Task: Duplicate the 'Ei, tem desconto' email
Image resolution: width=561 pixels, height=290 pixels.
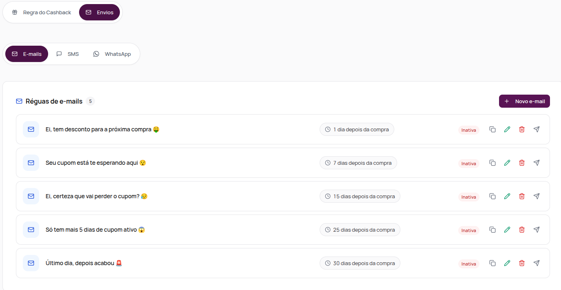Action: 493,129
